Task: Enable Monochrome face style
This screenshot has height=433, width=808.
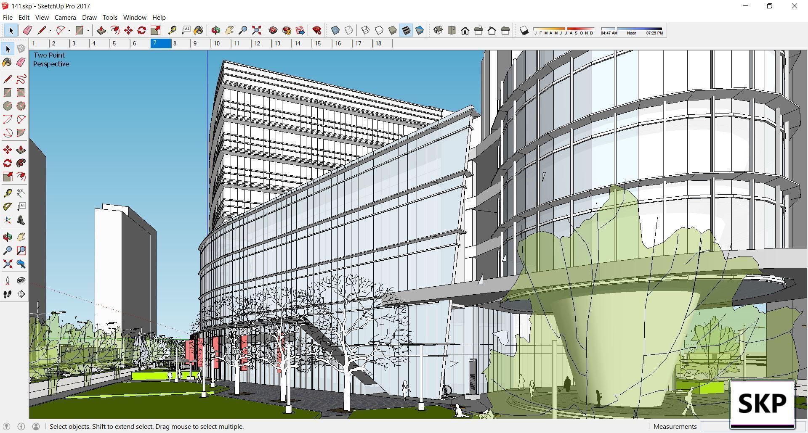Action: click(419, 30)
